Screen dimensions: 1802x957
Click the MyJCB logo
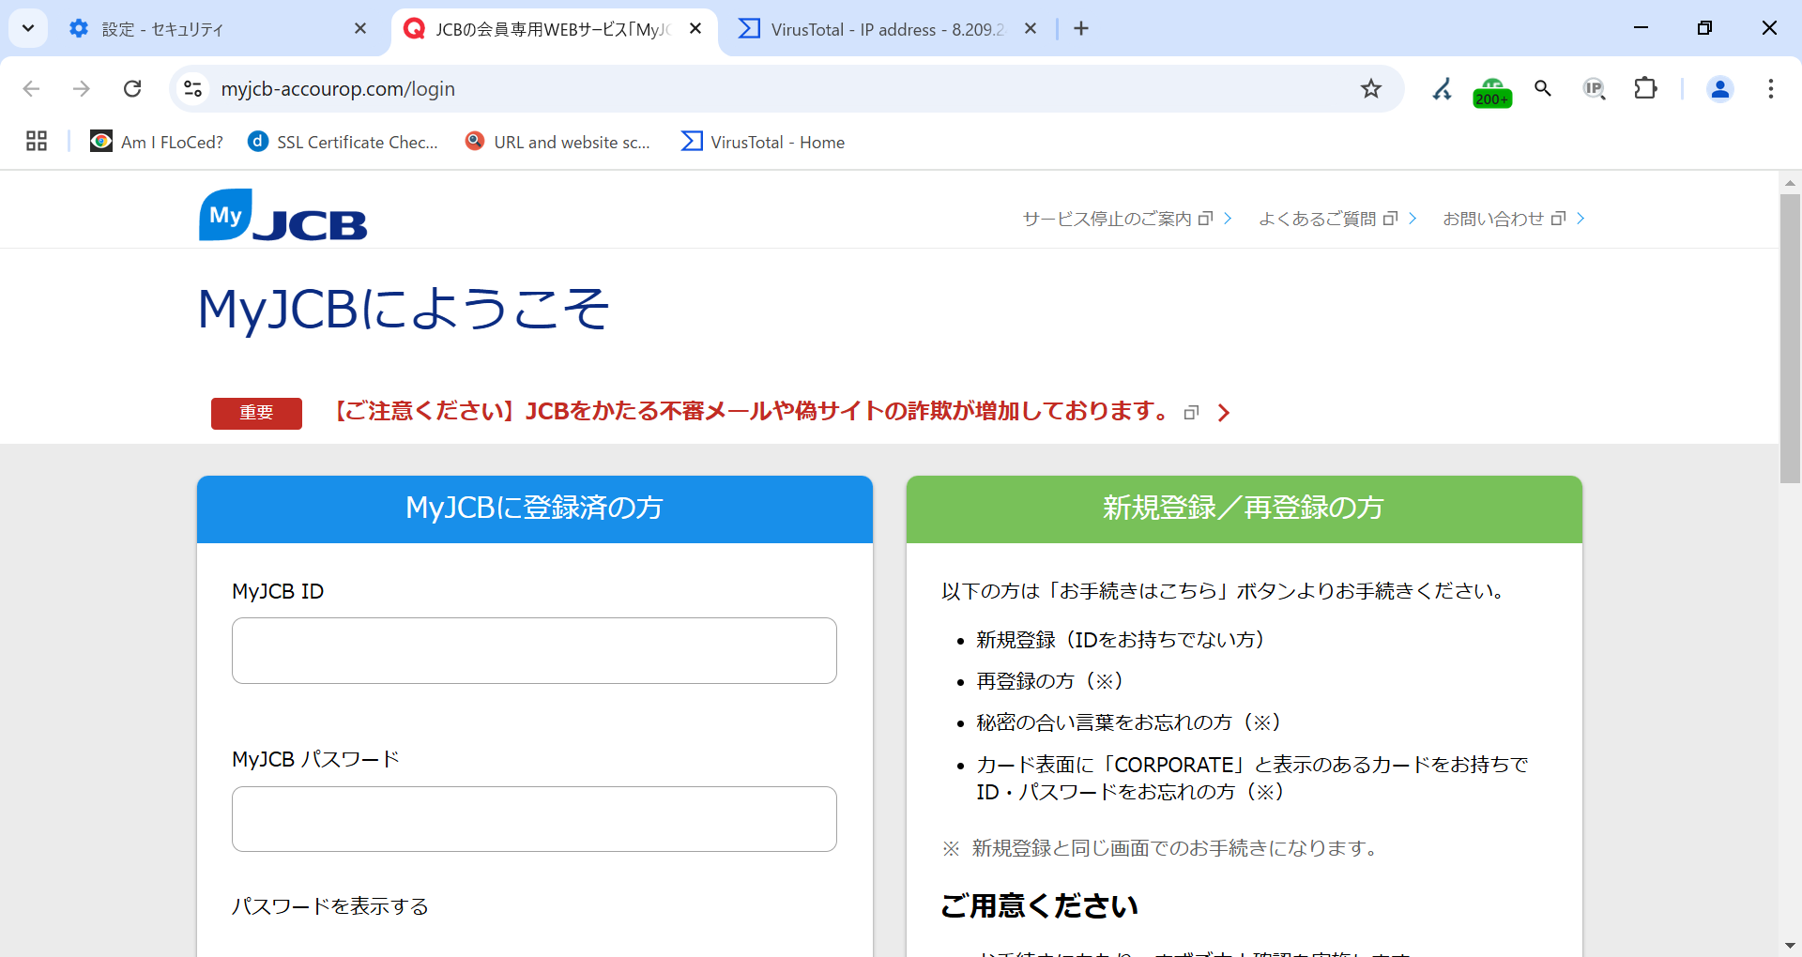283,216
